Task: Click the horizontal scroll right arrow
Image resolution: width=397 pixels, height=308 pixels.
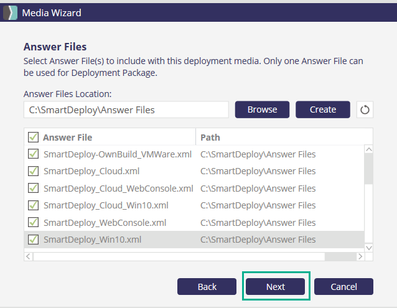Action: click(359, 256)
